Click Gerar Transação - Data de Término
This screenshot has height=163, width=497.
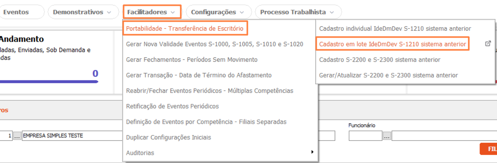(198, 75)
